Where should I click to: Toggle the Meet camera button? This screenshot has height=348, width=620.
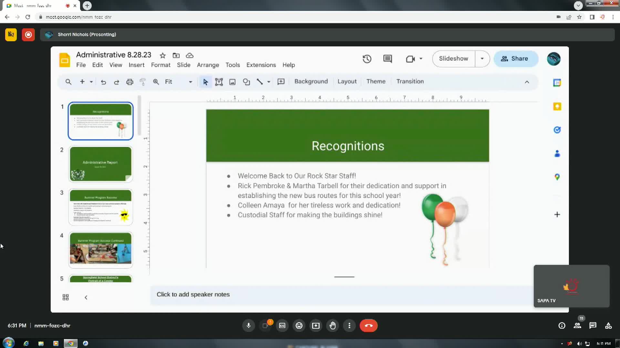(265, 325)
